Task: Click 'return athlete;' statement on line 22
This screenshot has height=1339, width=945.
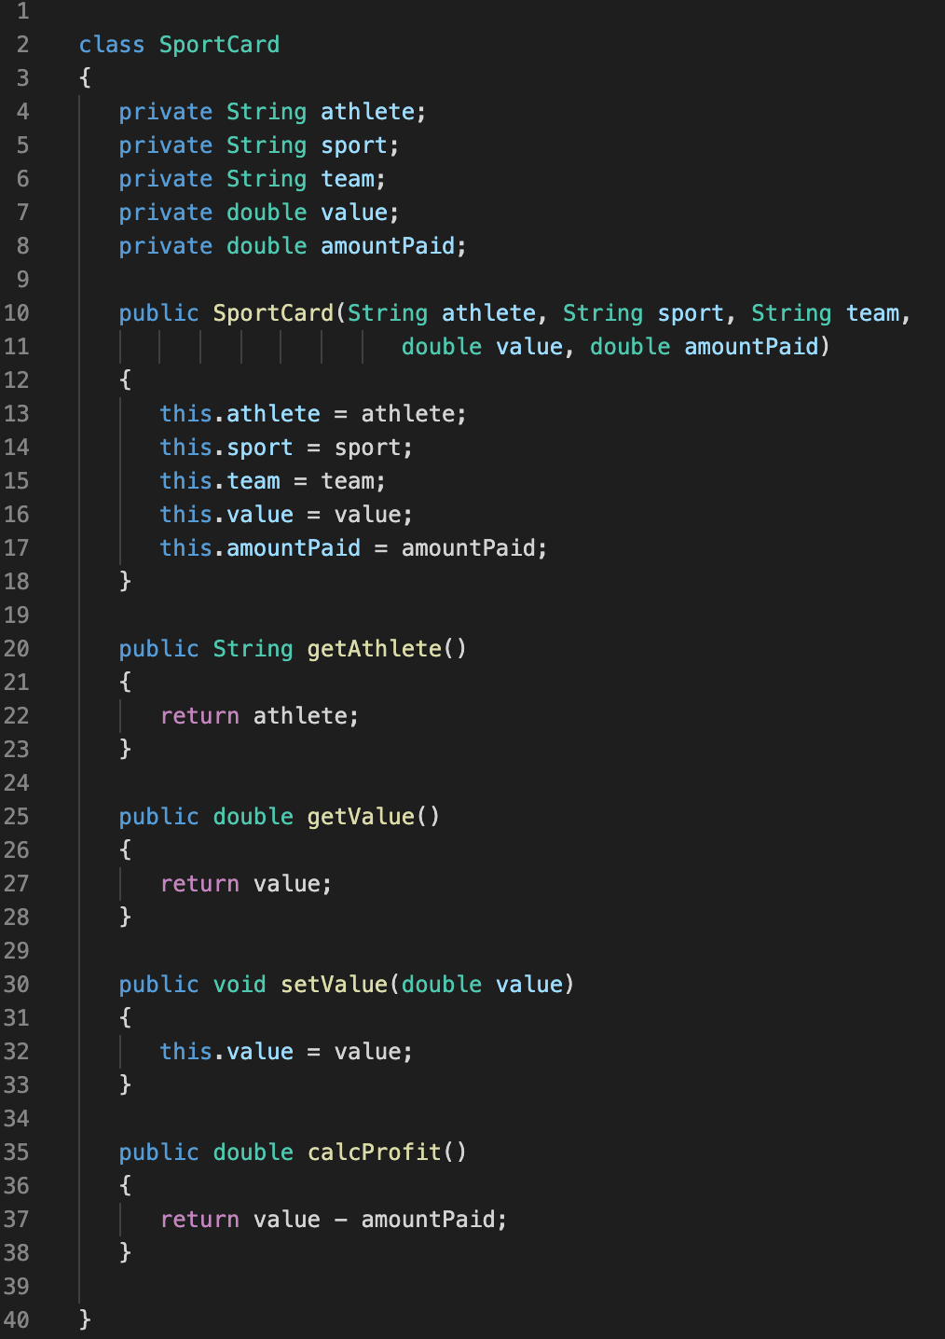Action: point(260,716)
